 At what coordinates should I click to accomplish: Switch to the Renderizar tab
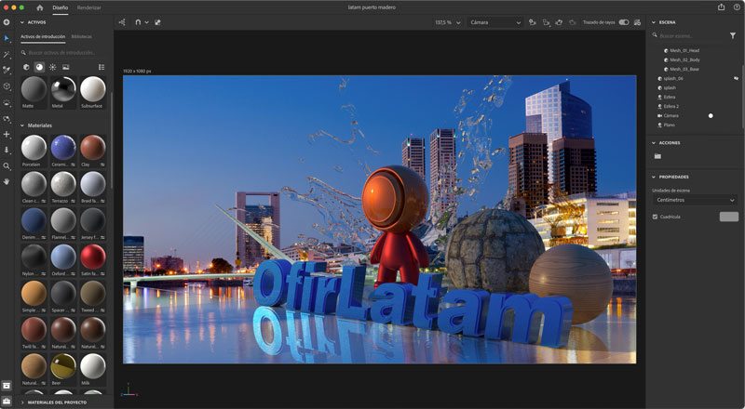tap(88, 7)
